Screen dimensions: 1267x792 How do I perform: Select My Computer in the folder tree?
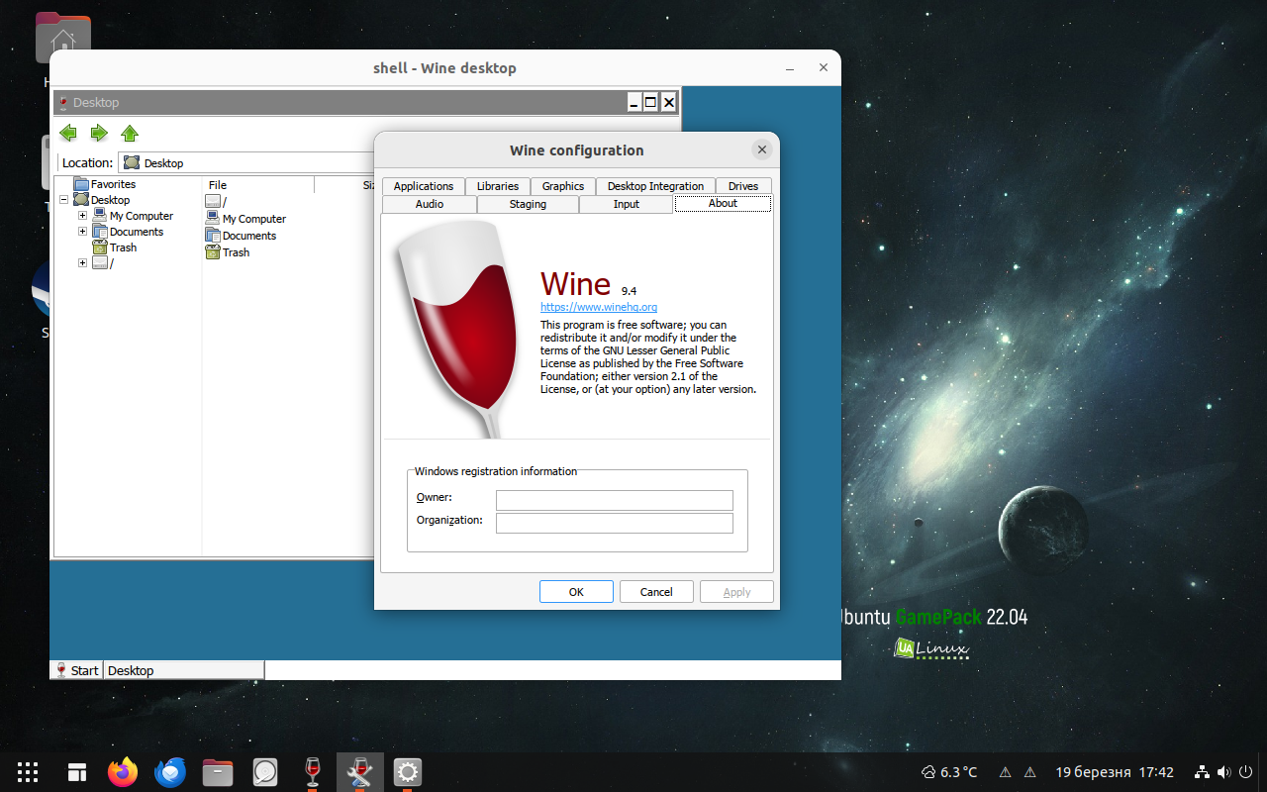(x=142, y=216)
